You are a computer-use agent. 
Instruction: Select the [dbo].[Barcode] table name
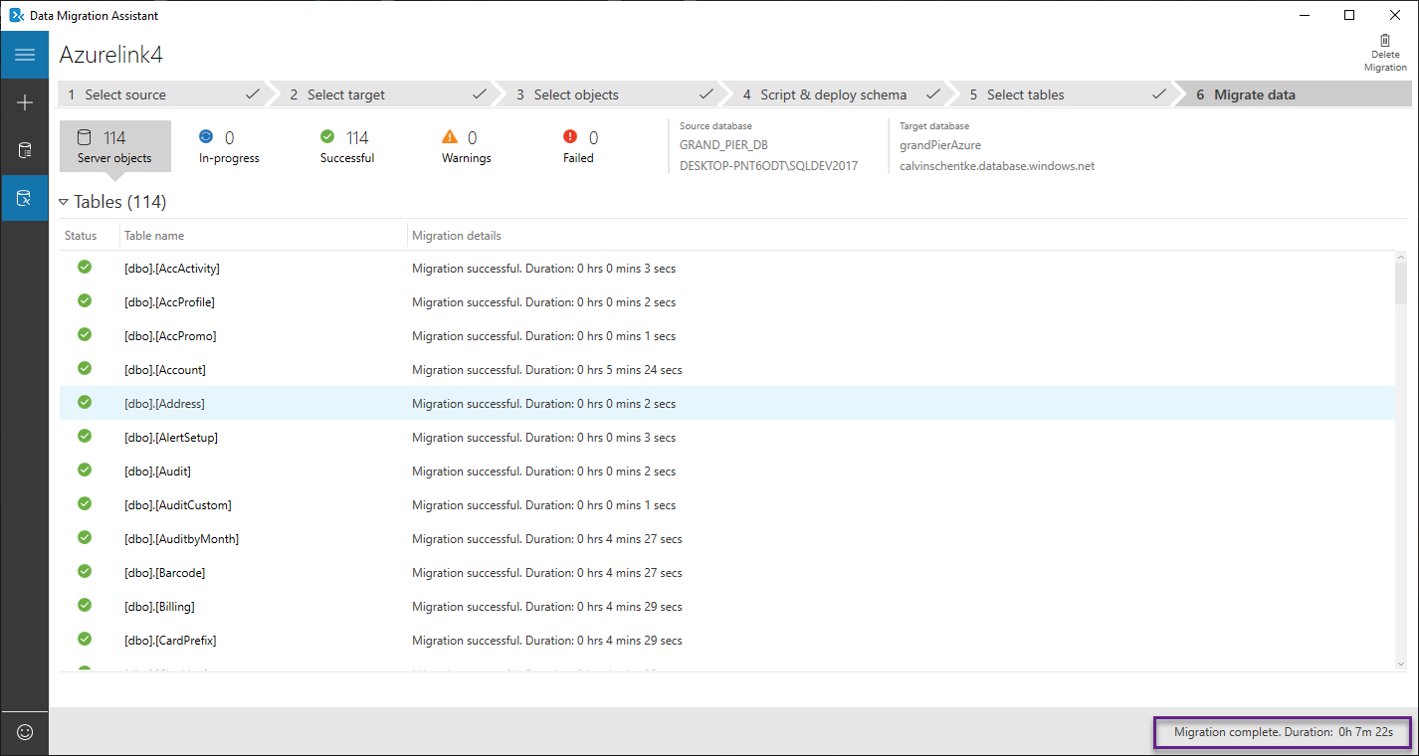(x=165, y=573)
